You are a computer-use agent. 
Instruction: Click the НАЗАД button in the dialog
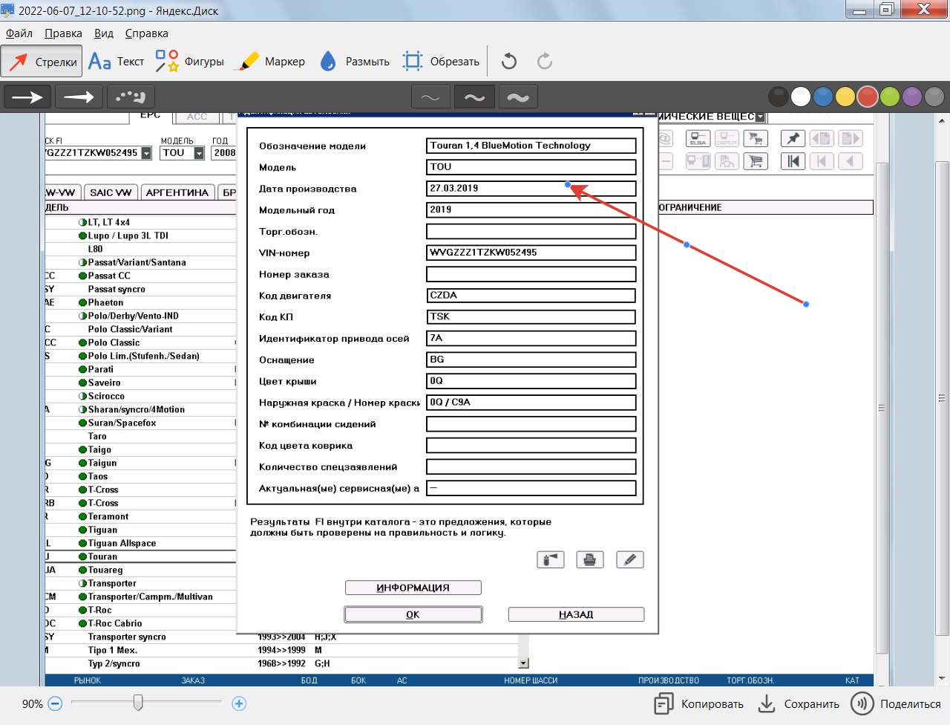[x=576, y=614]
